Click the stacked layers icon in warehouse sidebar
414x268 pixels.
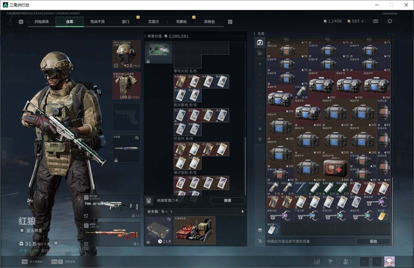(260, 230)
